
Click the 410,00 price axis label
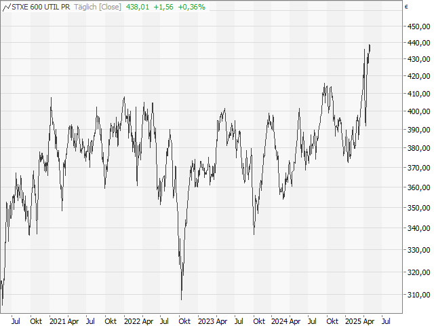click(419, 94)
